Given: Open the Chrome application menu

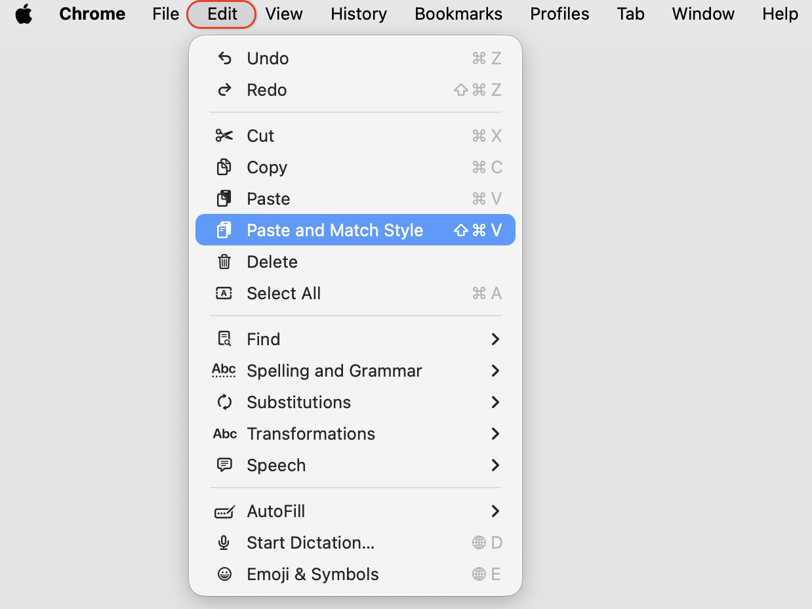Looking at the screenshot, I should coord(92,14).
